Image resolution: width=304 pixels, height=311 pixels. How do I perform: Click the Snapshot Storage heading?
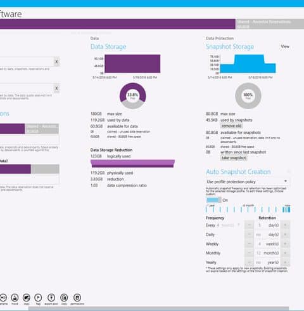click(230, 47)
